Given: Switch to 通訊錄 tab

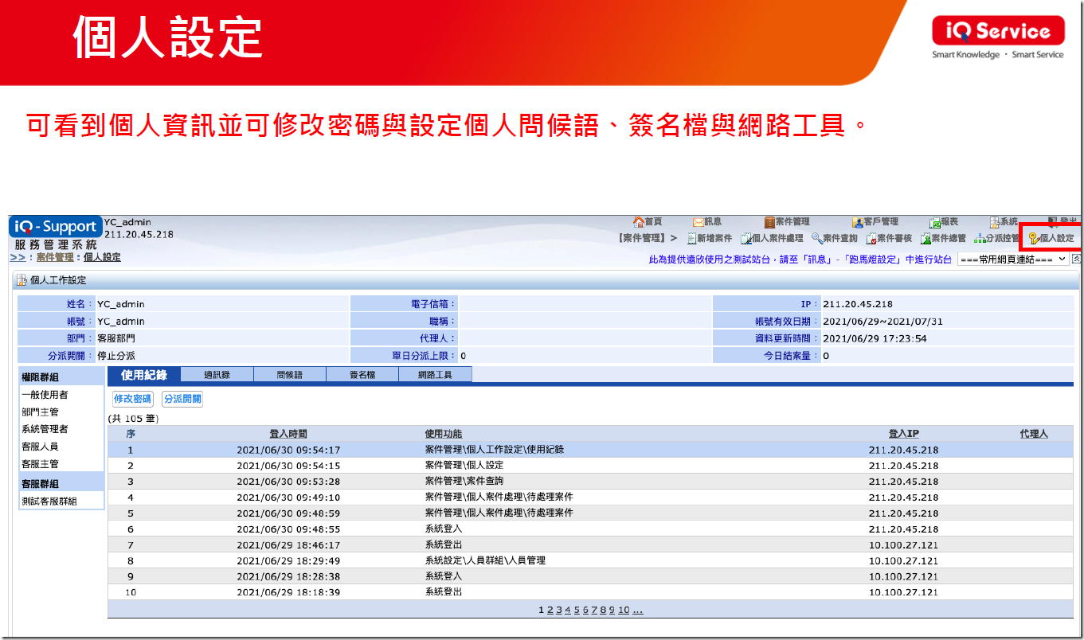Looking at the screenshot, I should click(x=217, y=375).
